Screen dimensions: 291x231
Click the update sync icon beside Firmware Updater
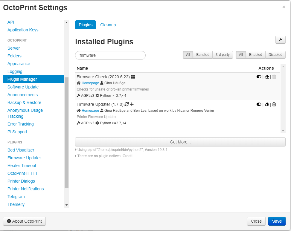point(127,104)
